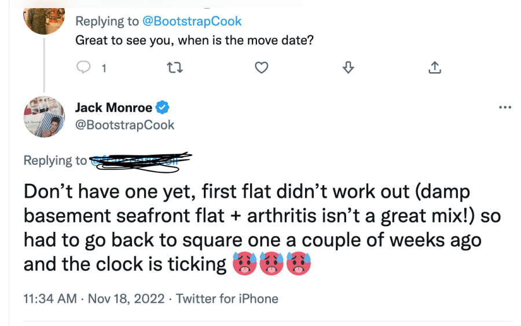The width and height of the screenshot is (521, 326).
Task: Open the three-dot more options menu
Action: pyautogui.click(x=505, y=107)
